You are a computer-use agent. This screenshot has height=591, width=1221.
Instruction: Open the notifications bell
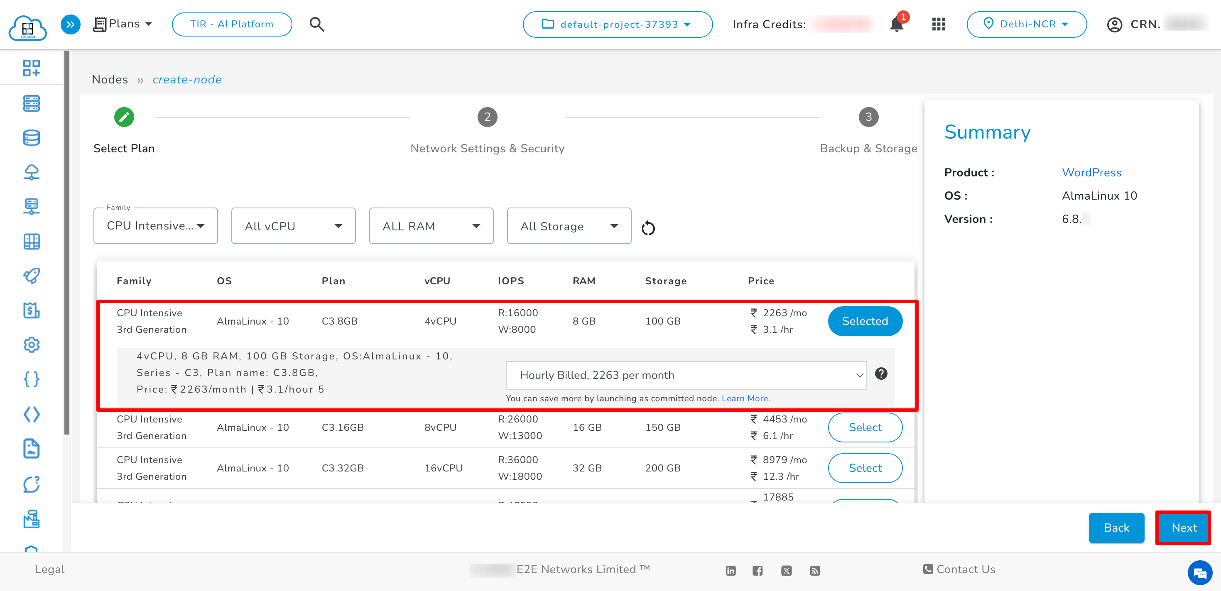[x=896, y=24]
